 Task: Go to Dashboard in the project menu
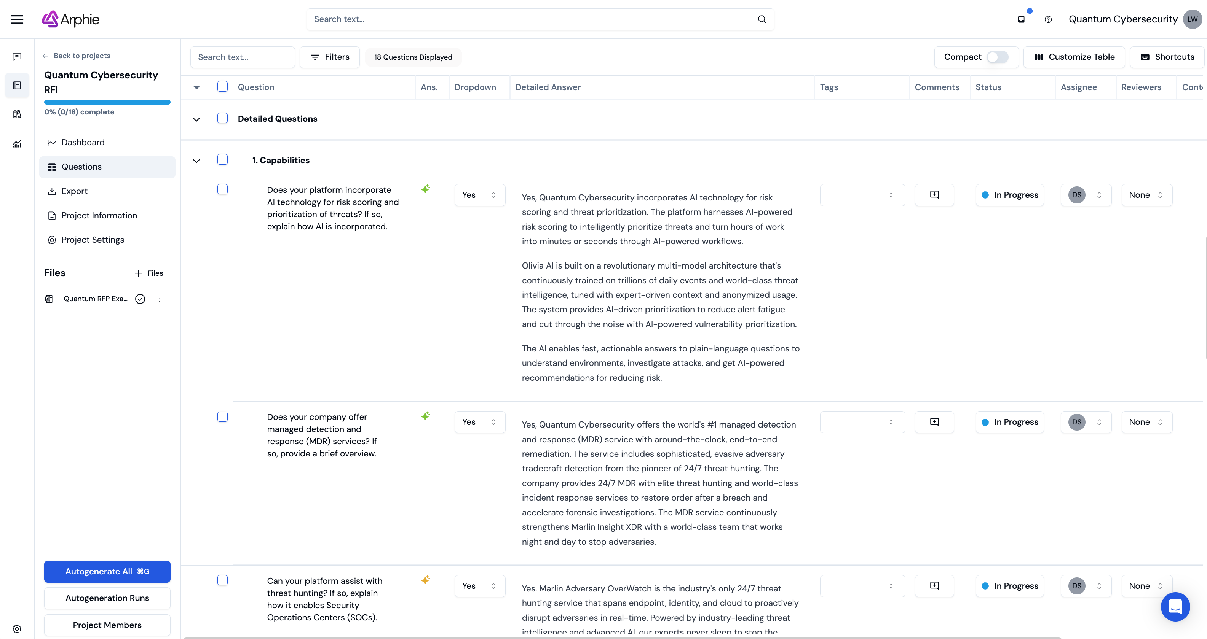point(83,142)
